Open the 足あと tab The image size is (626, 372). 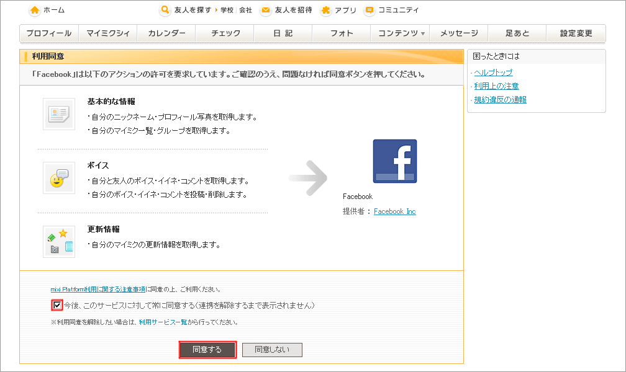517,33
